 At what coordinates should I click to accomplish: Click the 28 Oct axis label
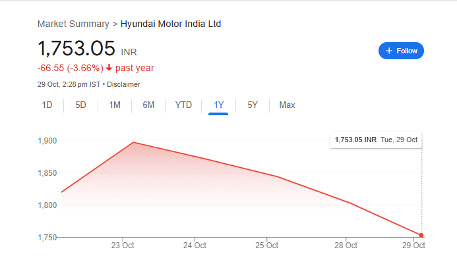[x=346, y=246]
